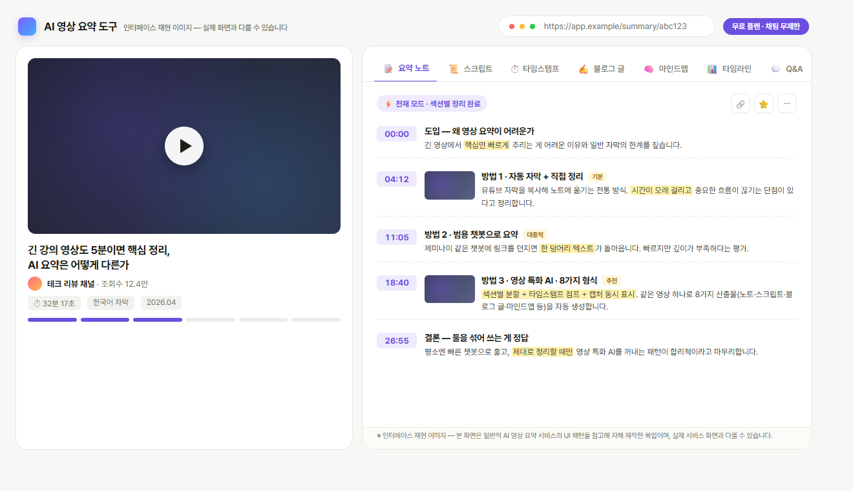Click the 무료 플랜·체팅 무제한 button
The height and width of the screenshot is (491, 853).
766,26
